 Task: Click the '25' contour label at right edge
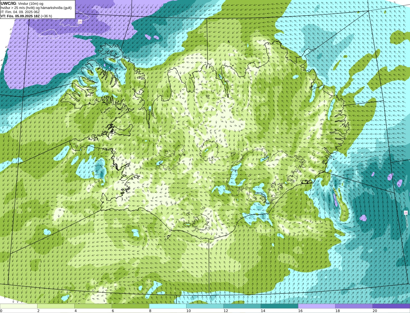click(406, 213)
